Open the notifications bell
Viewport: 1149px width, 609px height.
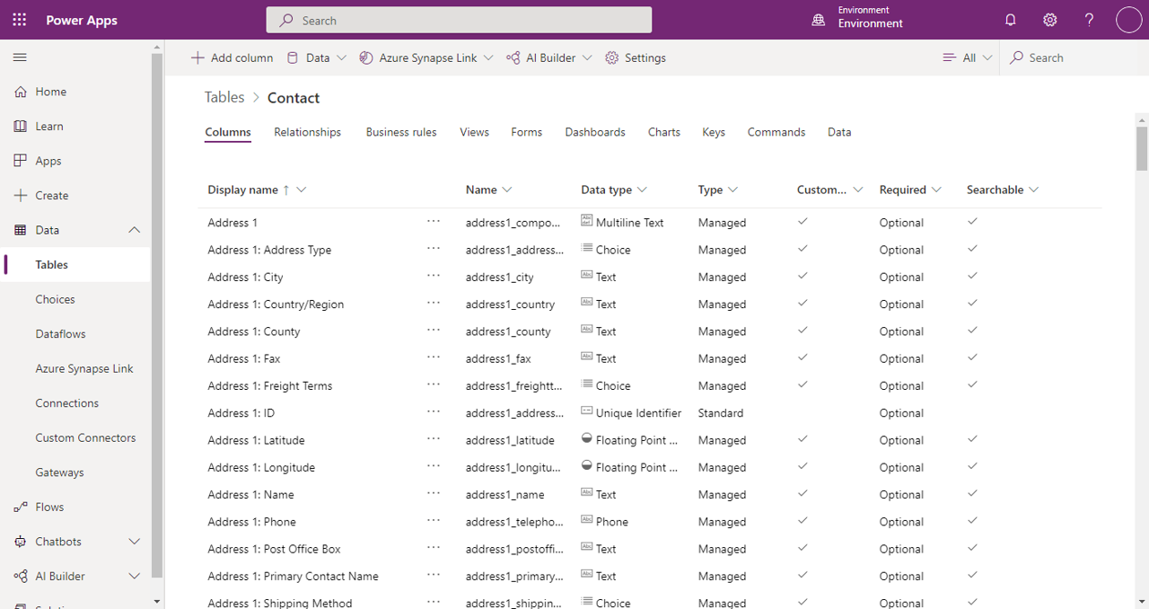pos(1011,20)
